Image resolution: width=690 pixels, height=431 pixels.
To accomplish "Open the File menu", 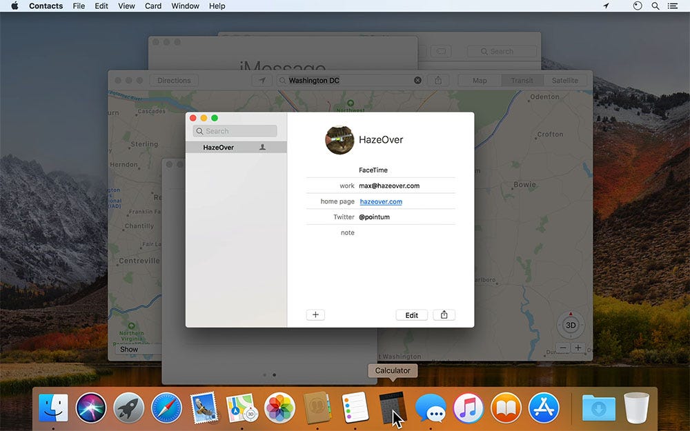I will 79,6.
